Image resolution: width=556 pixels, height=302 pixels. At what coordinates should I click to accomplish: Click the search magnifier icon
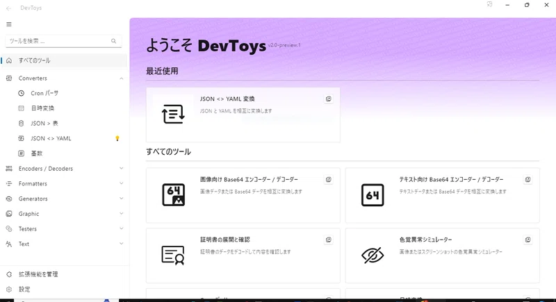pyautogui.click(x=113, y=41)
